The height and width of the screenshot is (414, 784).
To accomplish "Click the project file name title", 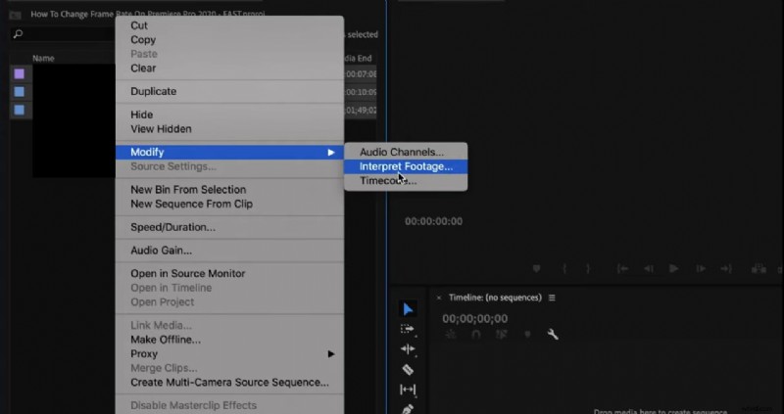I will tap(148, 14).
